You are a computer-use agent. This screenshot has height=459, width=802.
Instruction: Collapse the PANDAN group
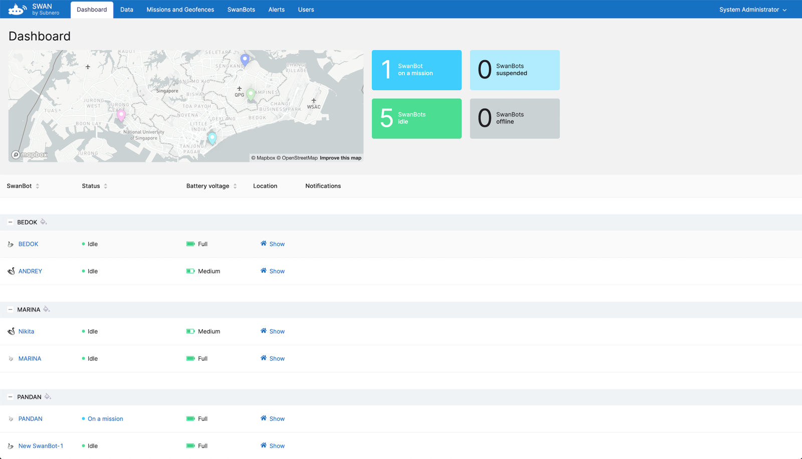pyautogui.click(x=10, y=397)
